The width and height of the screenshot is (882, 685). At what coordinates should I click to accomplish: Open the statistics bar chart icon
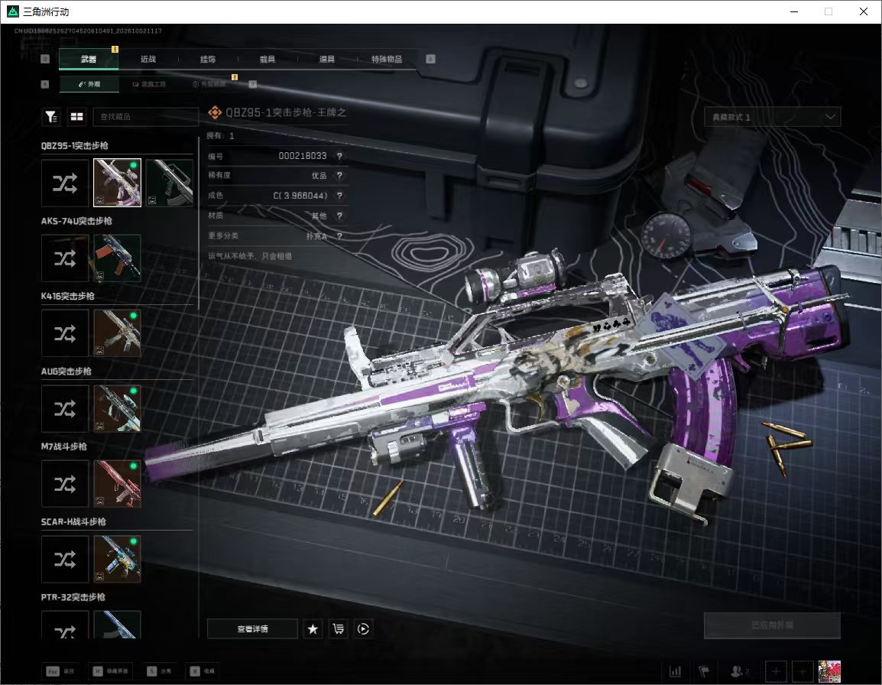tap(675, 671)
